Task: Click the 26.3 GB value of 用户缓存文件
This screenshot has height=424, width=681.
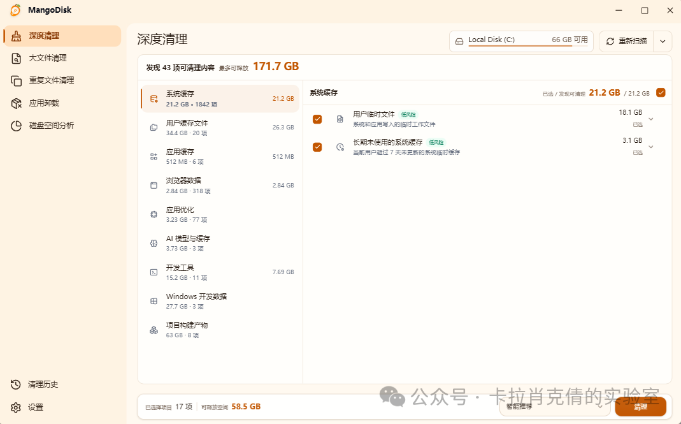Action: tap(283, 128)
